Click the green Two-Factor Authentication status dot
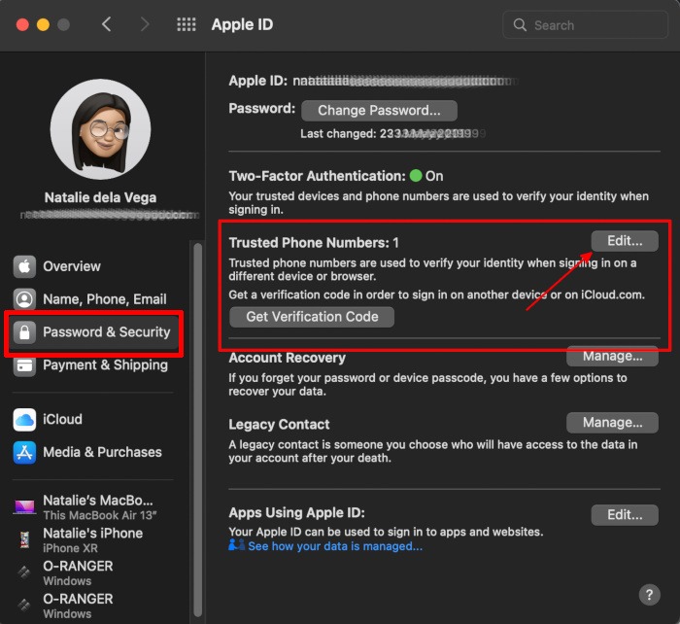Image resolution: width=680 pixels, height=624 pixels. click(x=416, y=176)
